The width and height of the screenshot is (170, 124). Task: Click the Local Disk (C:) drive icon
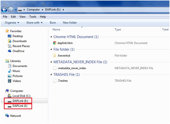(10, 96)
